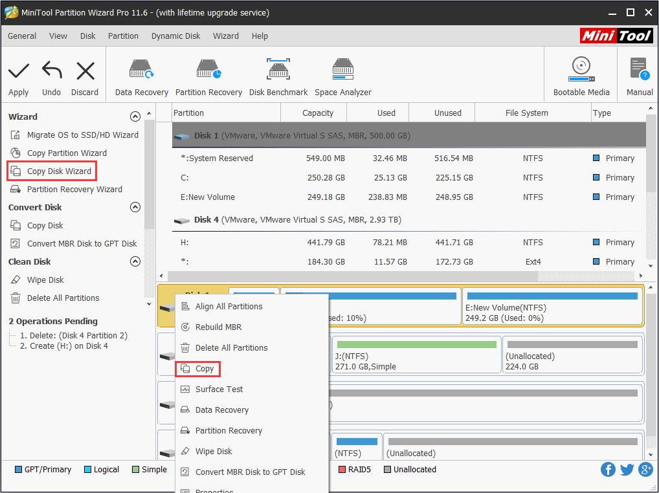This screenshot has width=659, height=493.
Task: Select the 224.0 GB Unallocated block
Action: coord(572,355)
